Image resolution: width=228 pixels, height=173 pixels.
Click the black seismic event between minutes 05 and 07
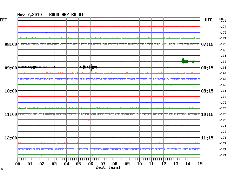pyautogui.click(x=88, y=67)
